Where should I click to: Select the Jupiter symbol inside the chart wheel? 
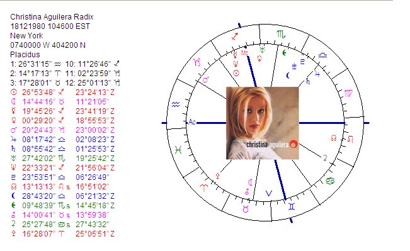coord(317,74)
